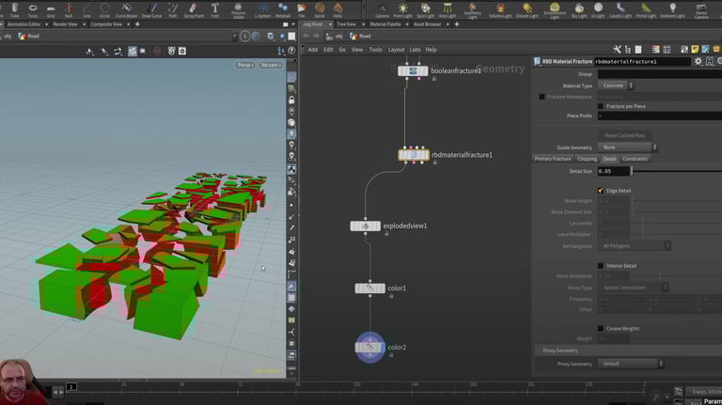Click the Reset Cached Pass button

coord(624,135)
